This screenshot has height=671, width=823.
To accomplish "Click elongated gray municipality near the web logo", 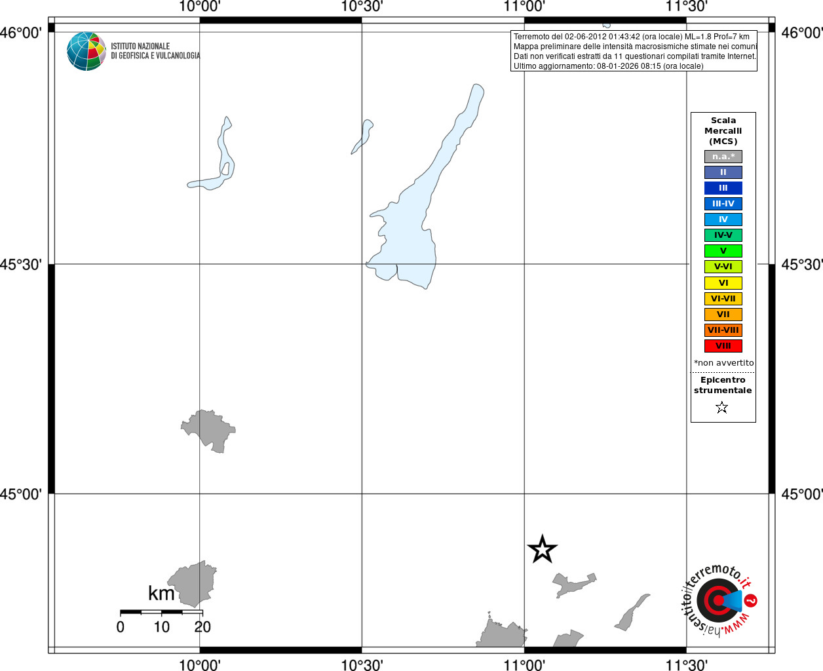I will pos(632,613).
